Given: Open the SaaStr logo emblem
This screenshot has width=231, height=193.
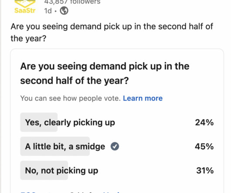Looking at the screenshot, I should pos(25,3).
